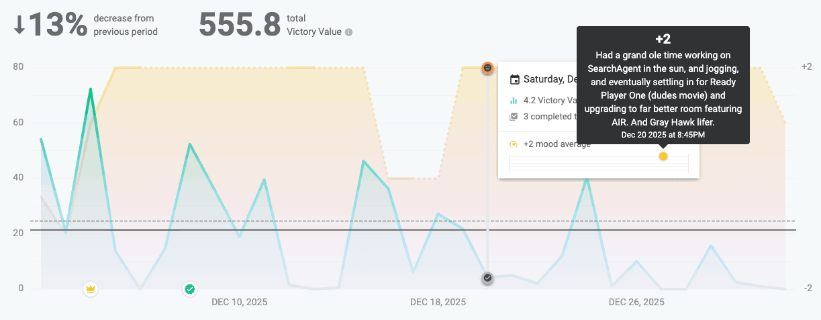The width and height of the screenshot is (821, 320).
Task: Click the yellow mood entry dot
Action: pyautogui.click(x=663, y=156)
